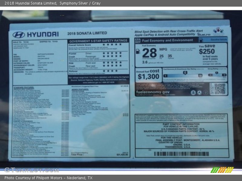Click the Annual fuel cost $1,300 box

coord(149,75)
